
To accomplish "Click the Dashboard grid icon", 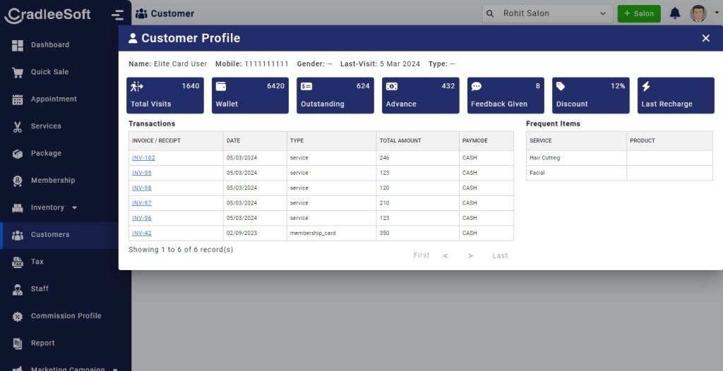I will [x=18, y=45].
